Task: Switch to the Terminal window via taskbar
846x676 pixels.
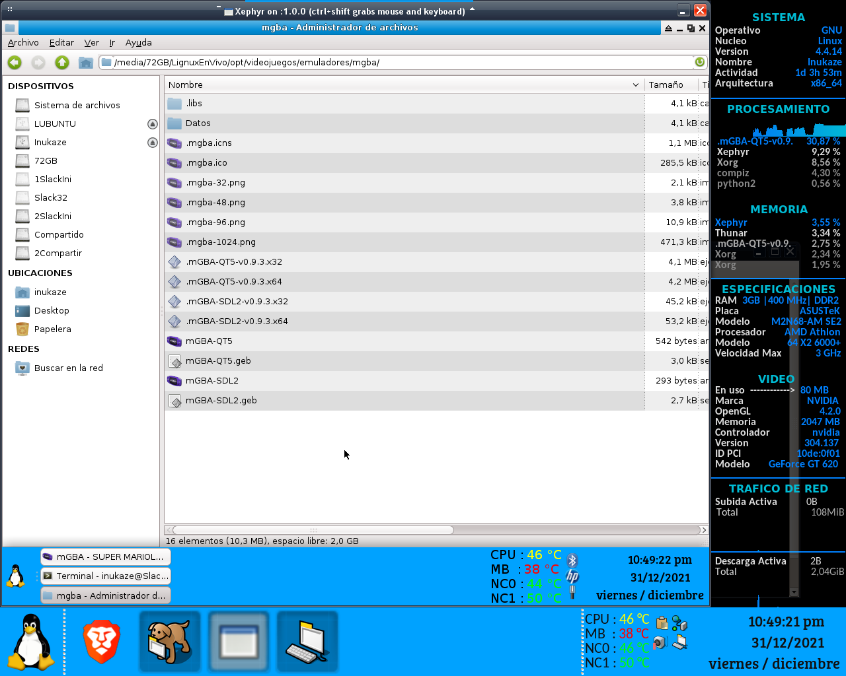Action: coord(105,576)
